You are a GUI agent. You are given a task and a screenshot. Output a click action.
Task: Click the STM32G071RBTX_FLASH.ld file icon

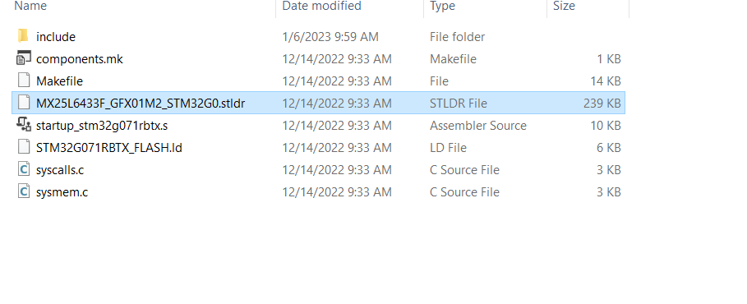coord(23,147)
